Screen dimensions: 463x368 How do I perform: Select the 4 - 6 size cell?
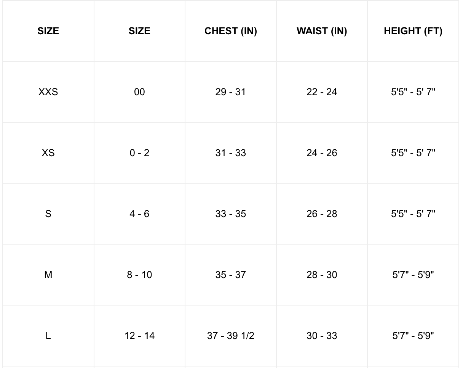pyautogui.click(x=139, y=214)
